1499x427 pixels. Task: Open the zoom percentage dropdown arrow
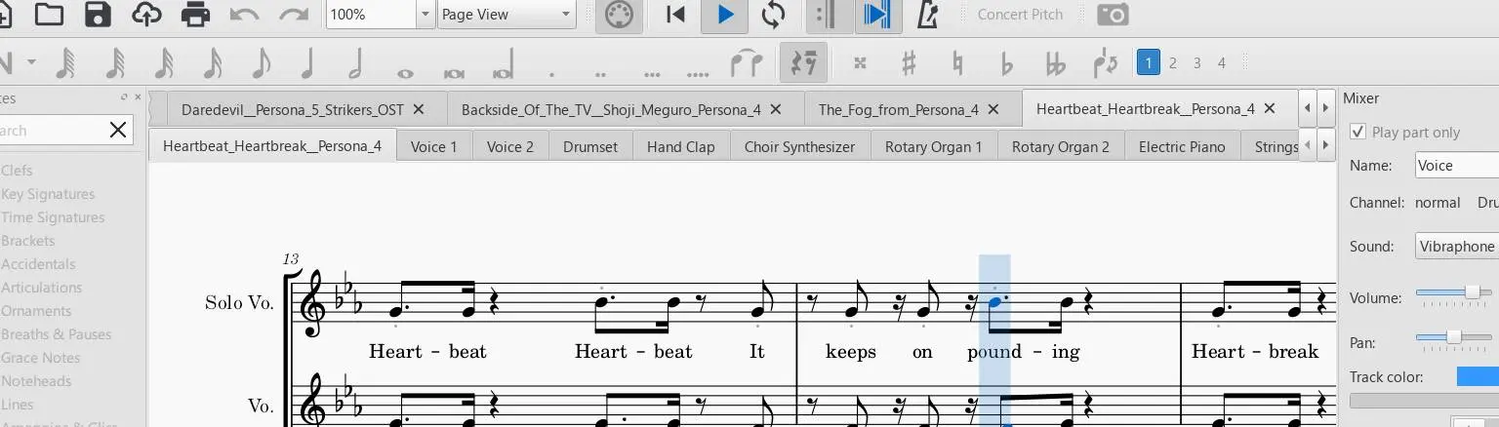click(x=425, y=15)
